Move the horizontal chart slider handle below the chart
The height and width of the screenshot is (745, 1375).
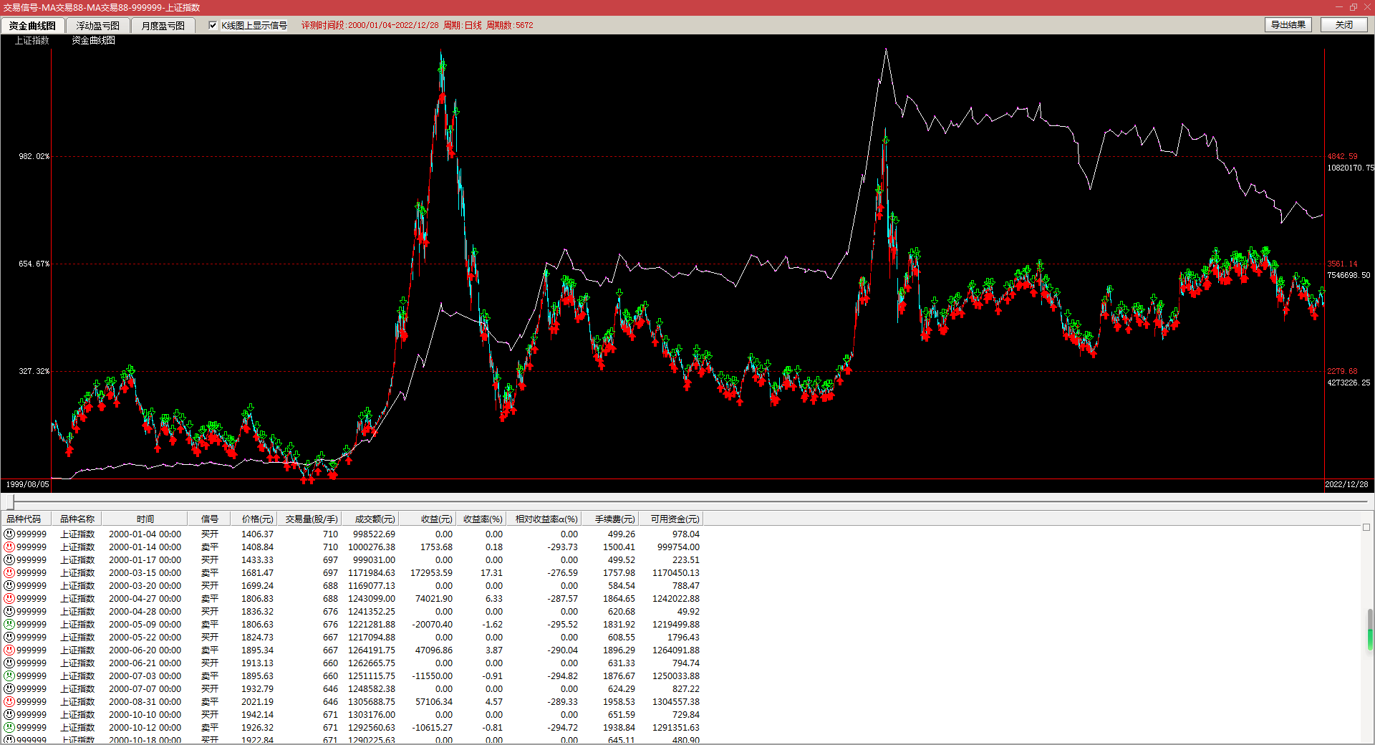[x=10, y=502]
